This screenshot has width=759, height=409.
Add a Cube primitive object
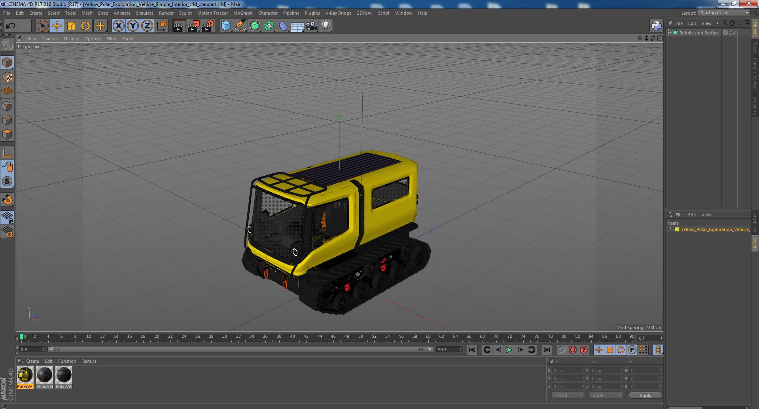tap(226, 26)
